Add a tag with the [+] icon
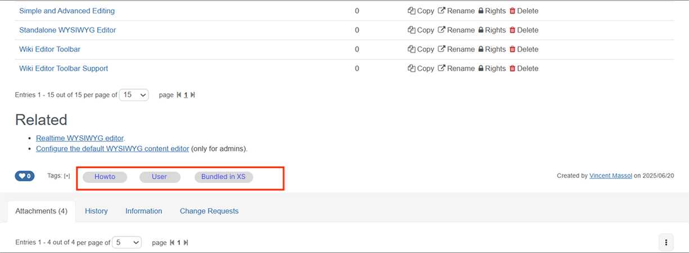689x253 pixels. 67,176
